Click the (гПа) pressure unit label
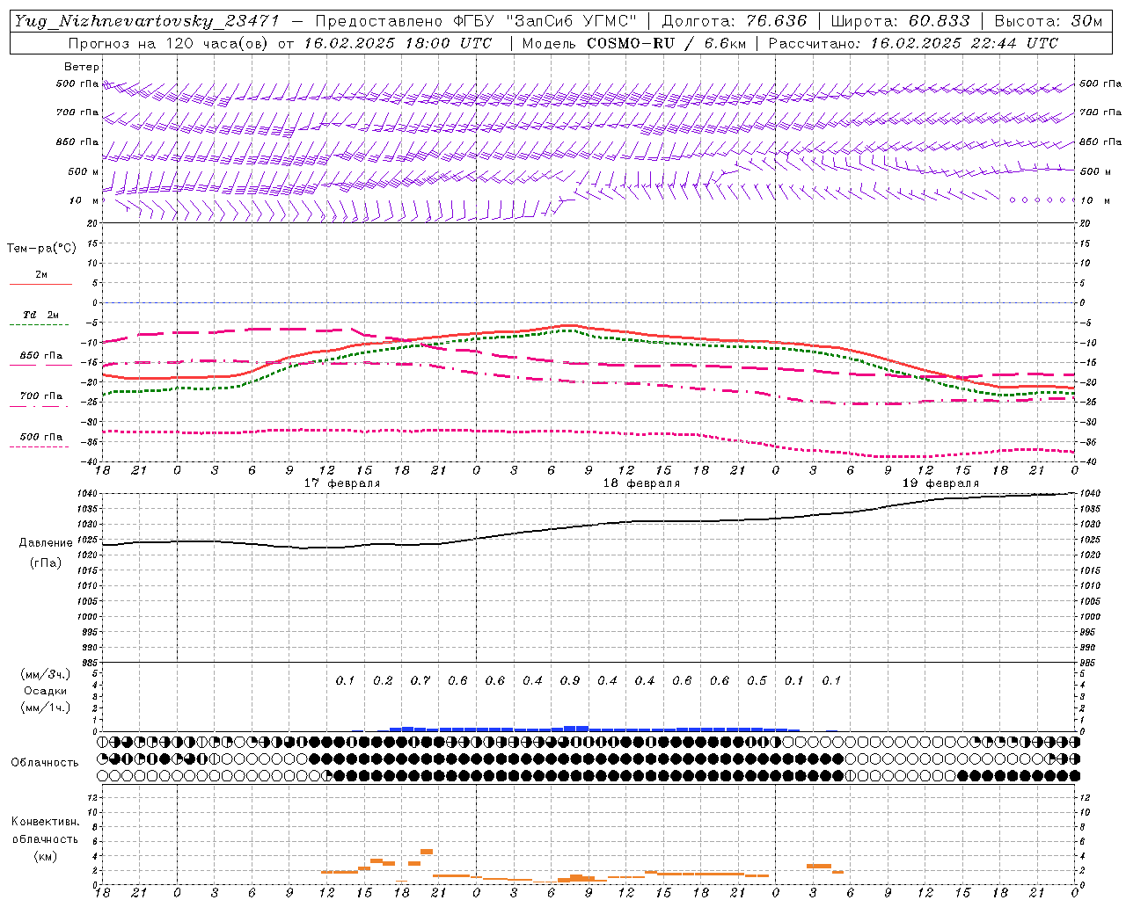Image resolution: width=1126 pixels, height=900 pixels. click(x=46, y=562)
